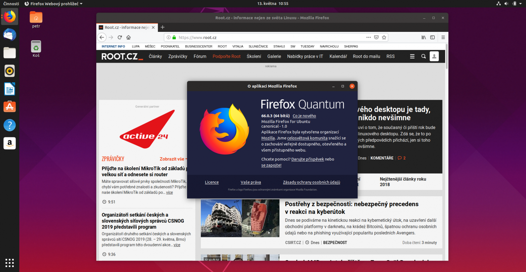This screenshot has width=526, height=272.
Task: Open Galerie navigation item
Action: point(274,56)
